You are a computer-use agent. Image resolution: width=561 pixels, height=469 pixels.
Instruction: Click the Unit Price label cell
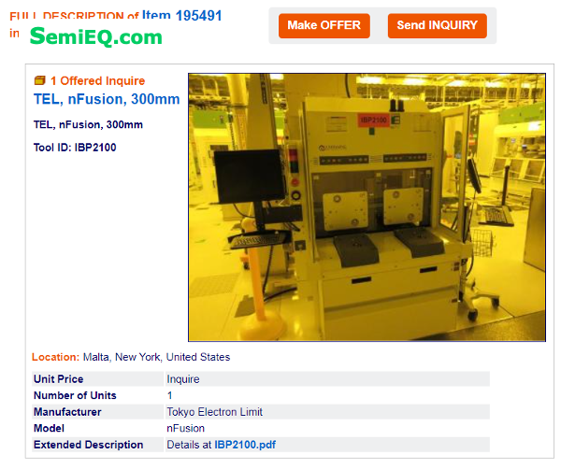97,379
